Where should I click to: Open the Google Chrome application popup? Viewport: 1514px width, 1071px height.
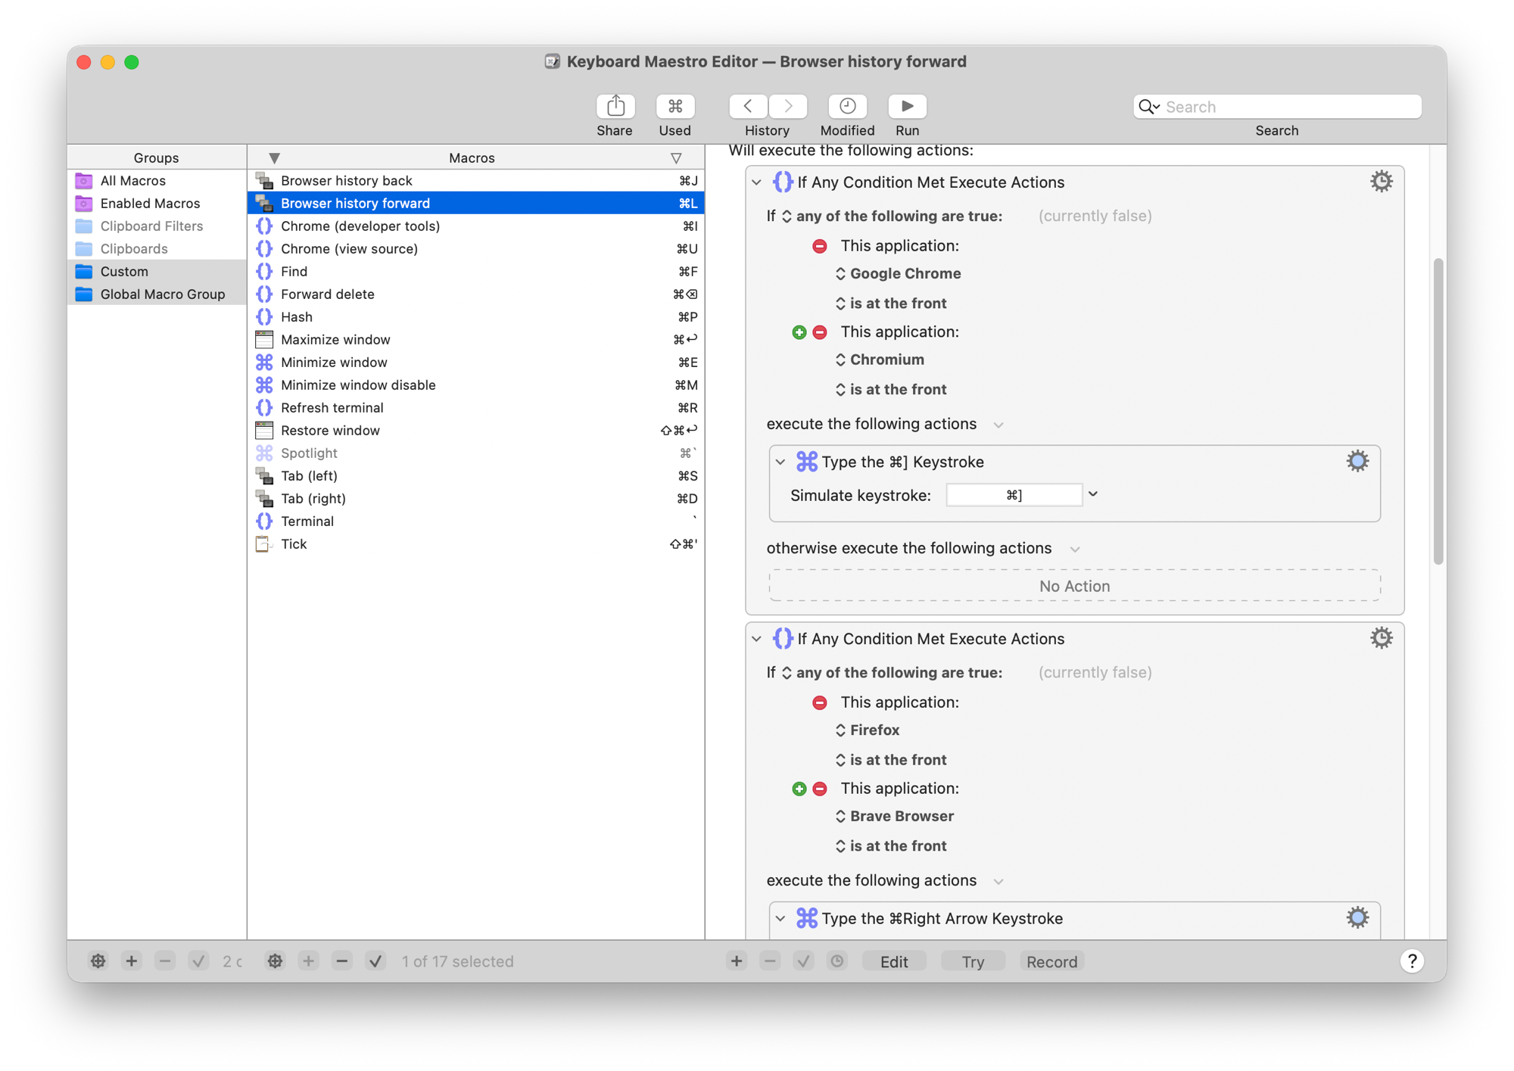899,274
